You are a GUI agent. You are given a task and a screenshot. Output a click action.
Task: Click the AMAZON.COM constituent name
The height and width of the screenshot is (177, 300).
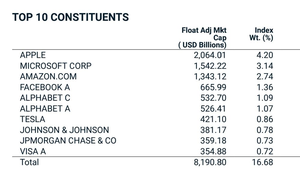48,76
